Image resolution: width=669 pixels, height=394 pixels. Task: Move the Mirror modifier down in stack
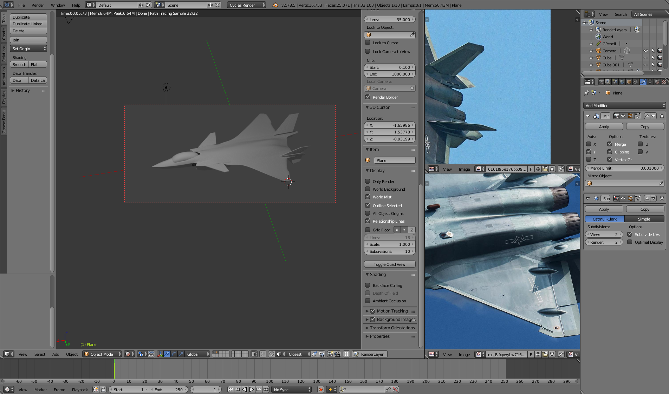click(x=654, y=116)
